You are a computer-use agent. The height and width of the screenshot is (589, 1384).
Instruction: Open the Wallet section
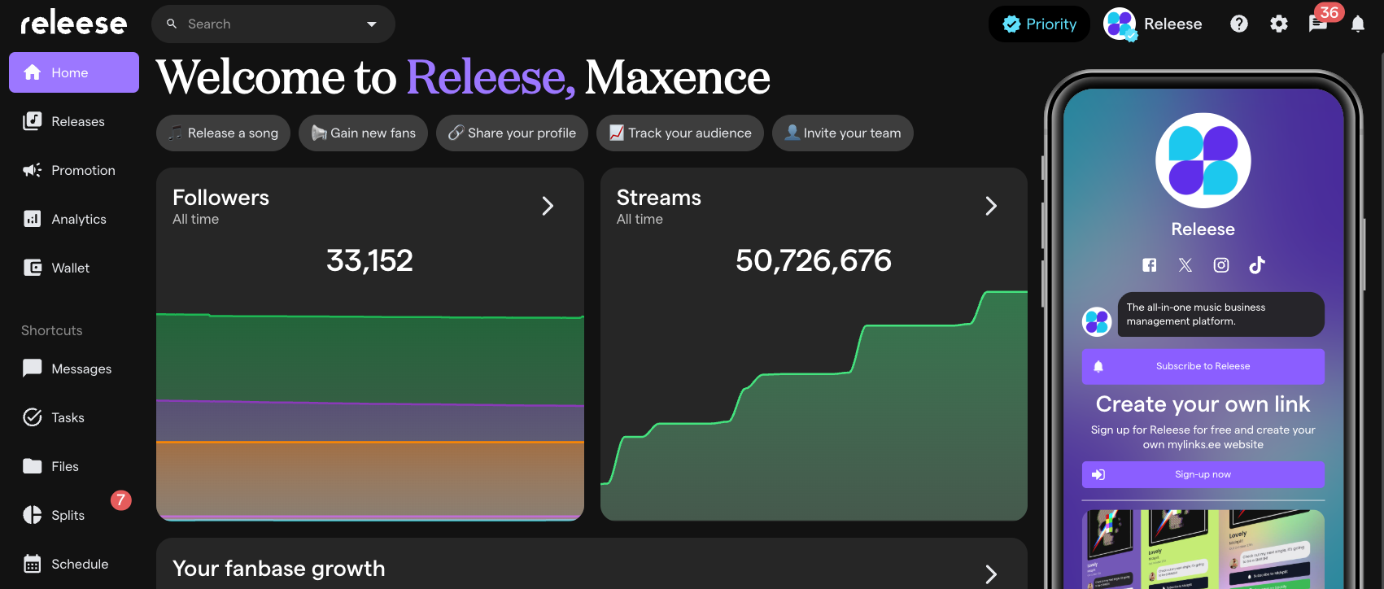pyautogui.click(x=74, y=268)
